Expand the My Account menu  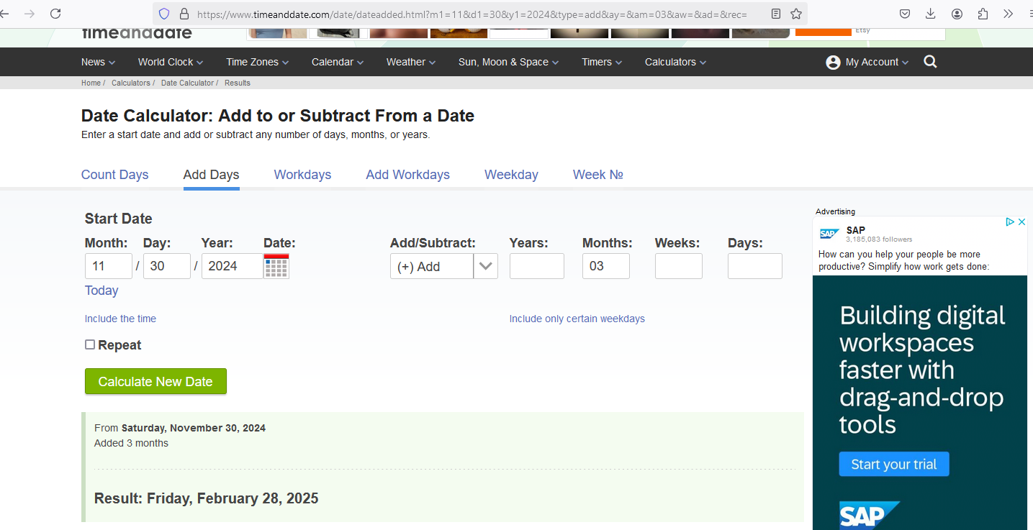[867, 63]
